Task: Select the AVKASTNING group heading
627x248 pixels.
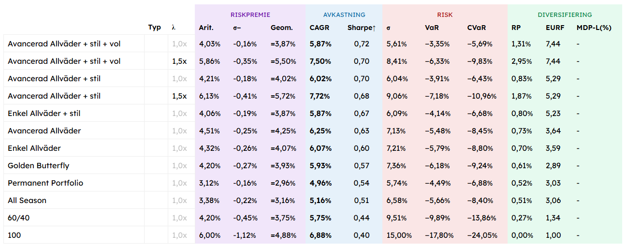Action: (344, 15)
